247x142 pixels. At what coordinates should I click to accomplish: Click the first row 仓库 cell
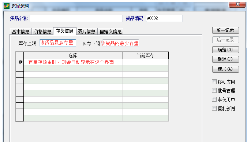(x=73, y=62)
